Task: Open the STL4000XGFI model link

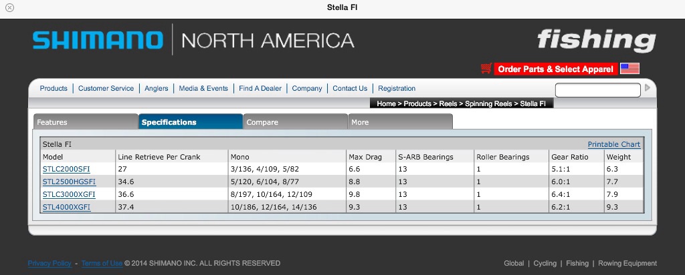Action: (x=66, y=207)
